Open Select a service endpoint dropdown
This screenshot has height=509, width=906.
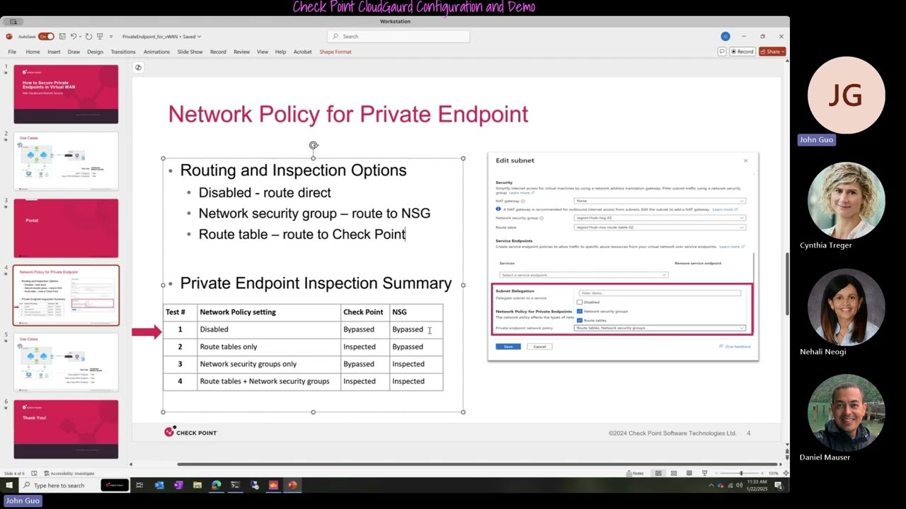pyautogui.click(x=583, y=275)
